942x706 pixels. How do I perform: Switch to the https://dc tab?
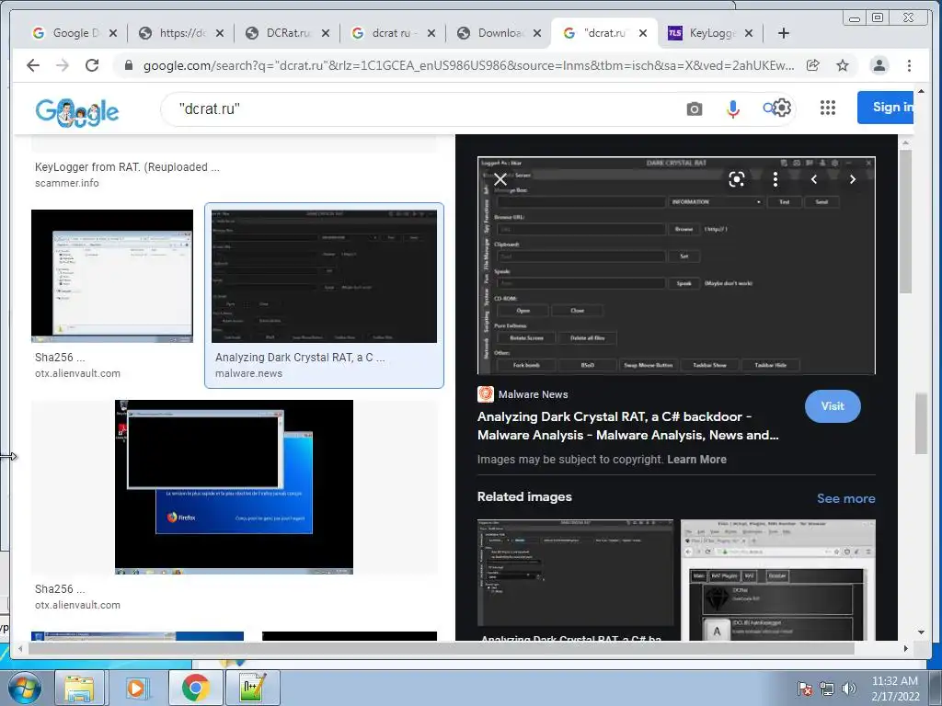[x=180, y=33]
